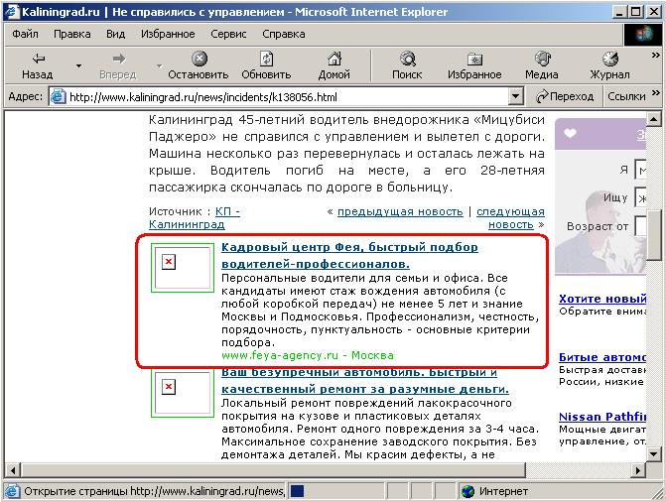666x502 pixels.
Task: Refresh the page with the Обновить icon
Action: 265,59
